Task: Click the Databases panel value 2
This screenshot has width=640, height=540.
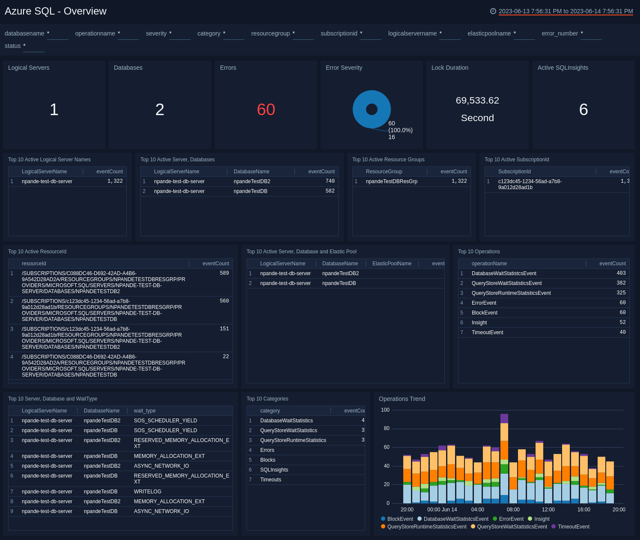Action: click(160, 110)
